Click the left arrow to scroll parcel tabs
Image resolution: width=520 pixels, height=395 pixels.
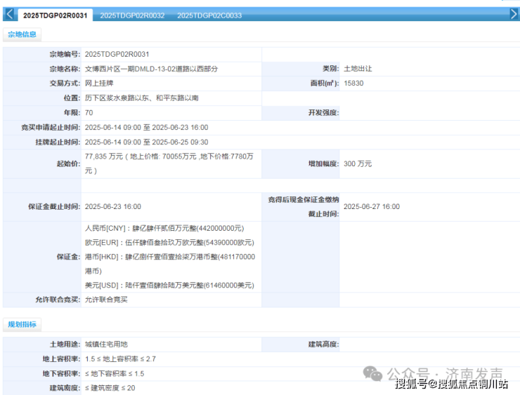[10, 14]
